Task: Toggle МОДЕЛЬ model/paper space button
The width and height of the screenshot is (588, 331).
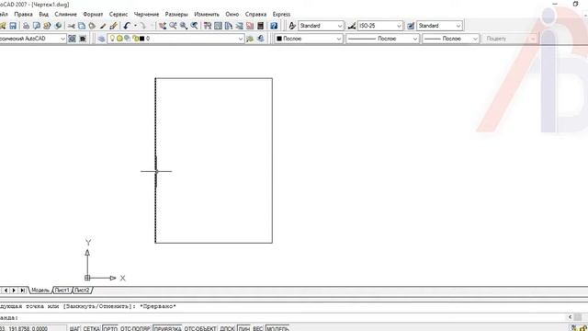Action: click(277, 328)
